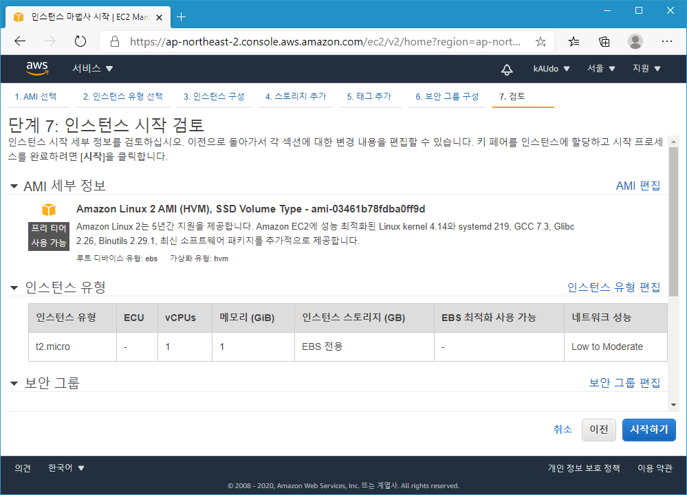The image size is (687, 495).
Task: Click the 취소 cancel link
Action: tap(563, 429)
